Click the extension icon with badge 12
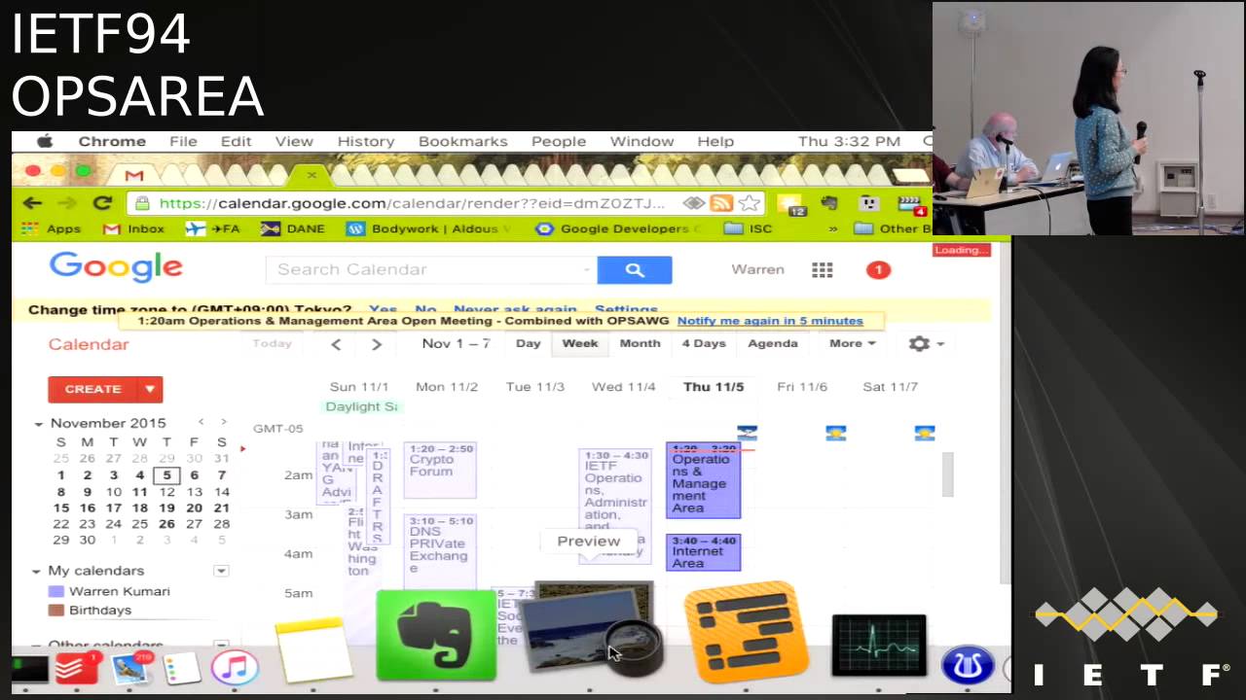The width and height of the screenshot is (1246, 700). [790, 204]
